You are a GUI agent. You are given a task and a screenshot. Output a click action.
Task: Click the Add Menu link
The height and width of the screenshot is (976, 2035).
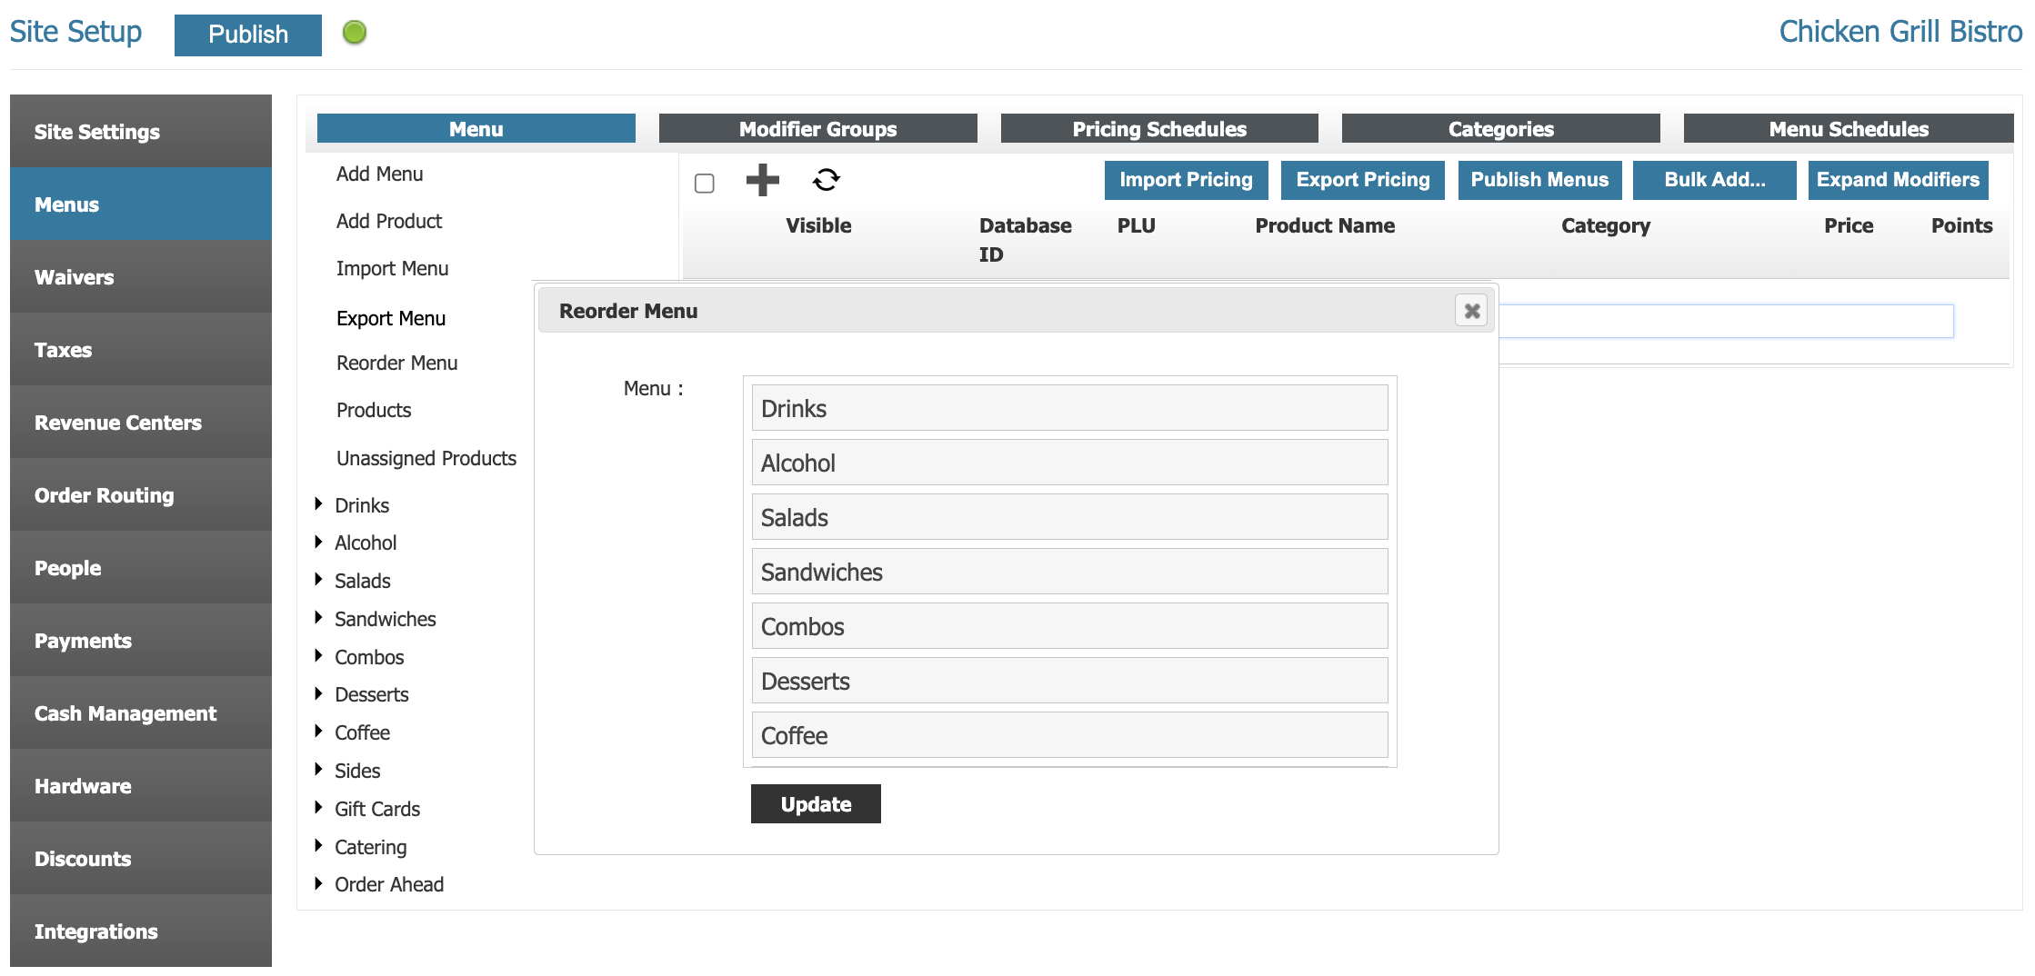click(x=379, y=174)
